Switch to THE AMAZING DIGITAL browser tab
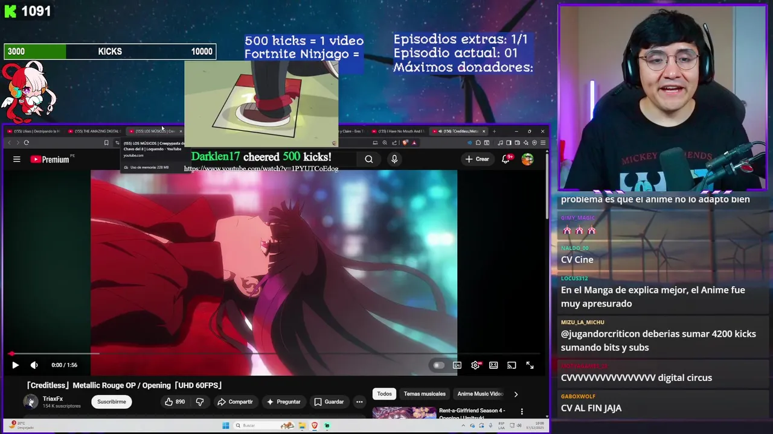This screenshot has height=434, width=773. (95, 131)
